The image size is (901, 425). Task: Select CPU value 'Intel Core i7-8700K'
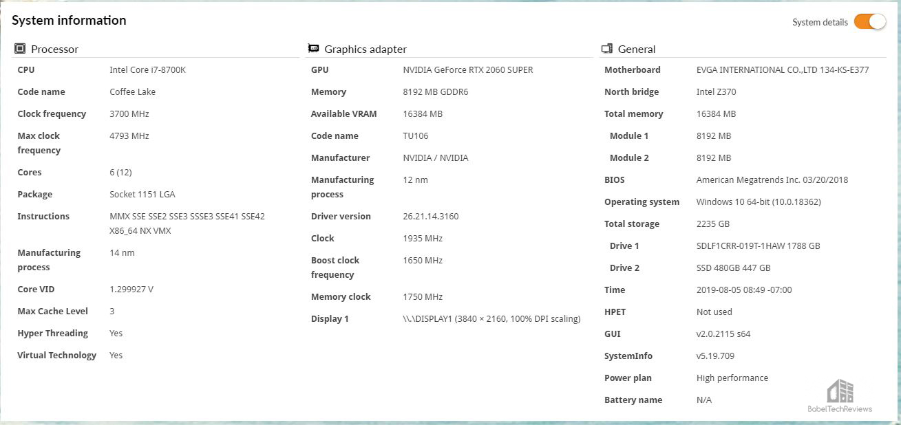click(x=147, y=69)
